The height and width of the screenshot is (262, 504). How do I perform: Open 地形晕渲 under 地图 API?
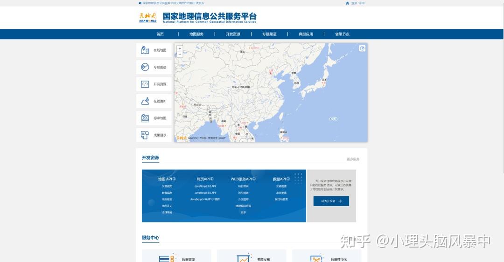click(x=167, y=200)
